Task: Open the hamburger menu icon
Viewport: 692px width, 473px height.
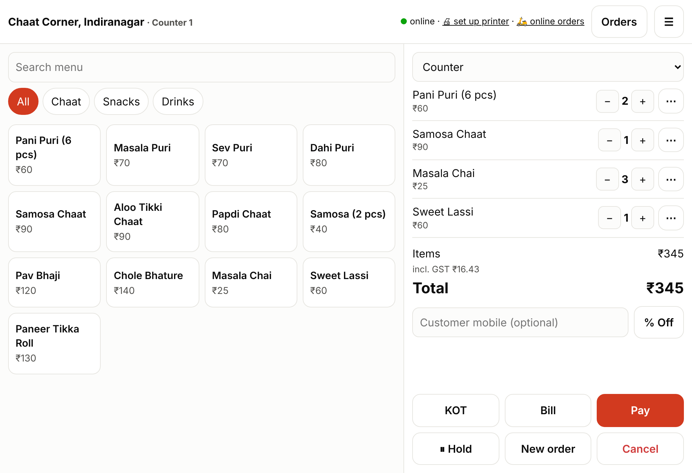Action: 669,22
